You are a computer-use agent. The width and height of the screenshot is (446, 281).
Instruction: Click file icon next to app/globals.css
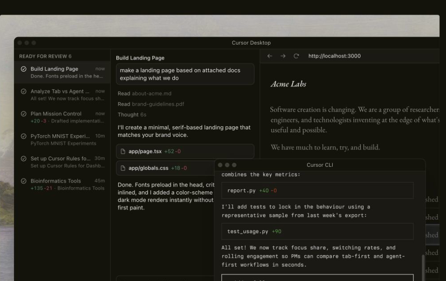click(123, 168)
